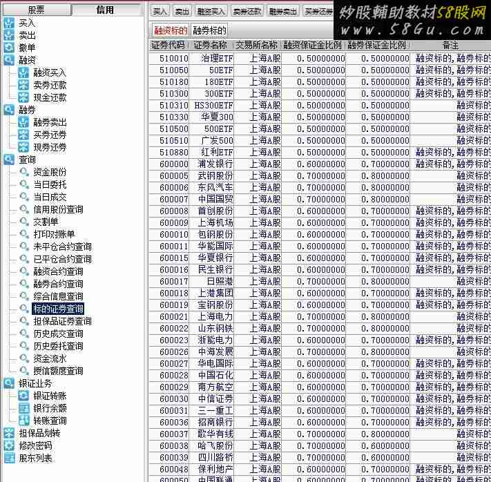The width and height of the screenshot is (491, 482).
Task: Click the 交易所名称 column header
Action: [x=257, y=46]
